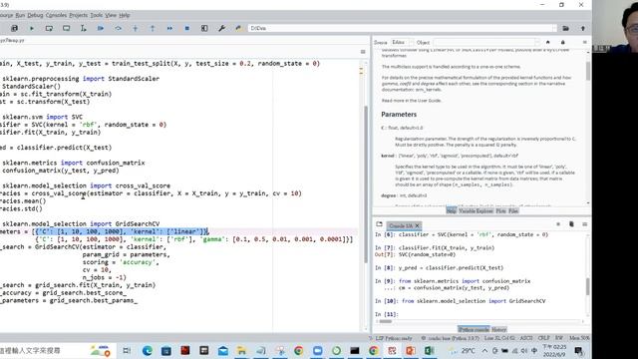Switch to the Plots tab
The height and width of the screenshot is (359, 638).
(500, 210)
